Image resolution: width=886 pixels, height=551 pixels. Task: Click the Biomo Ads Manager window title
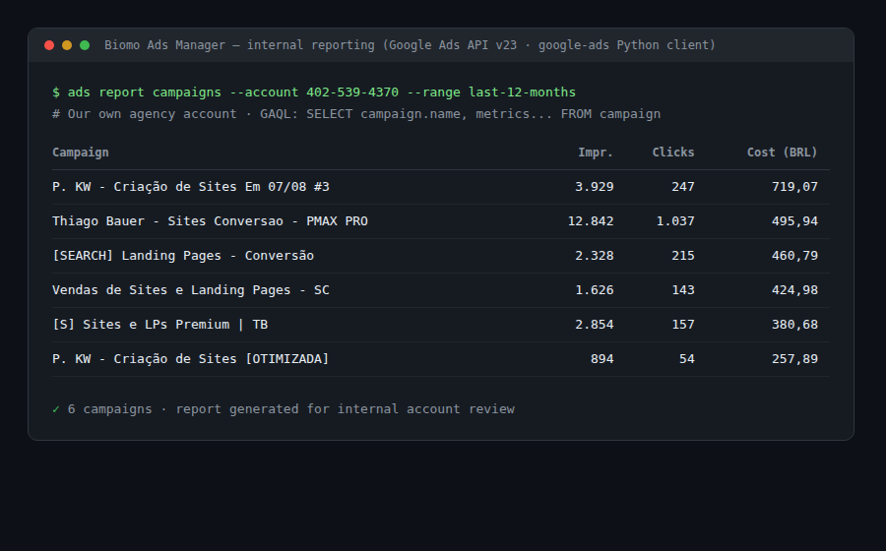point(410,45)
